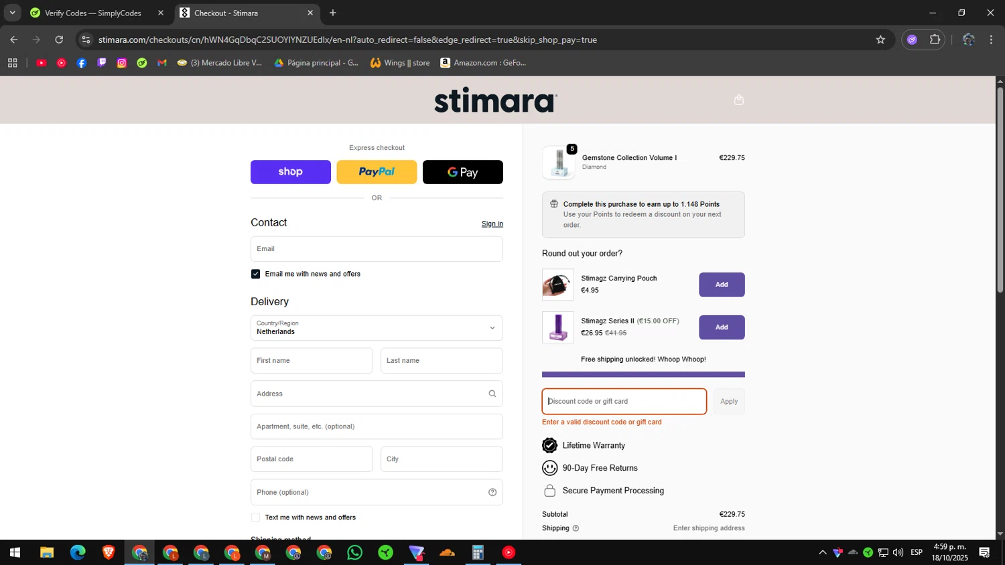Choose Google Pay express checkout
Screen dimensions: 1005x565
(463, 172)
